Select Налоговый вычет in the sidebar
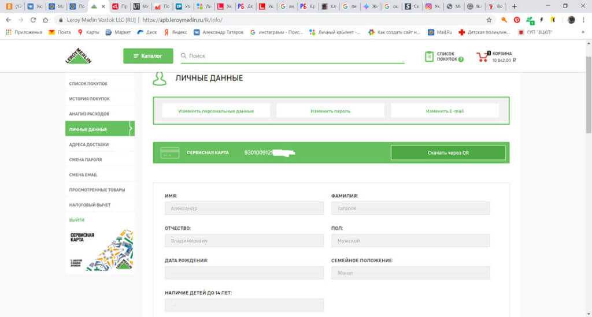The image size is (592, 317). click(90, 205)
